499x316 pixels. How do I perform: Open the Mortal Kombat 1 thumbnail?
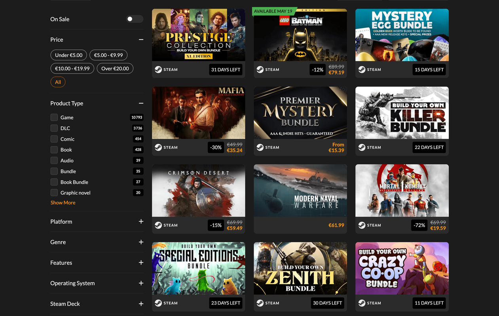pos(402,190)
